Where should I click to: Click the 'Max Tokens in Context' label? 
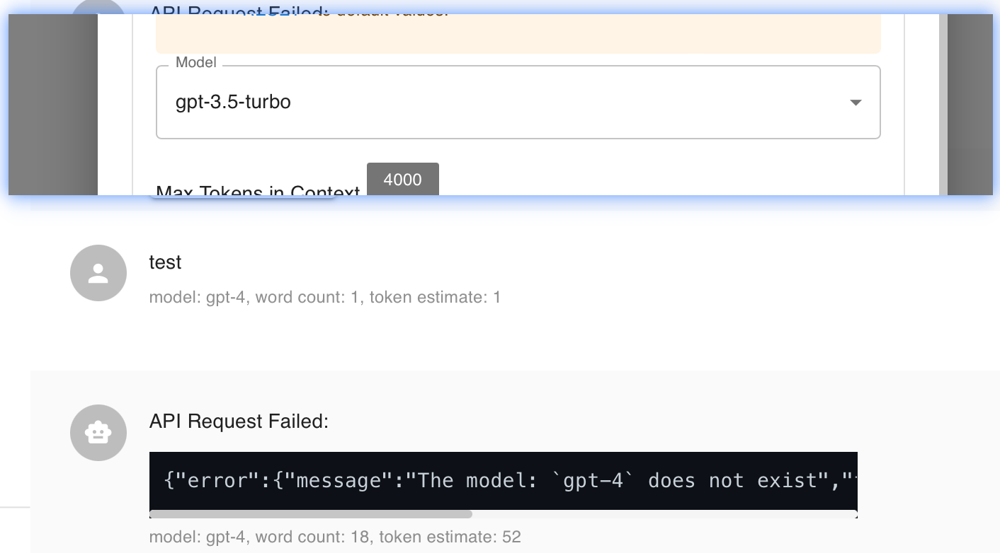(x=258, y=191)
